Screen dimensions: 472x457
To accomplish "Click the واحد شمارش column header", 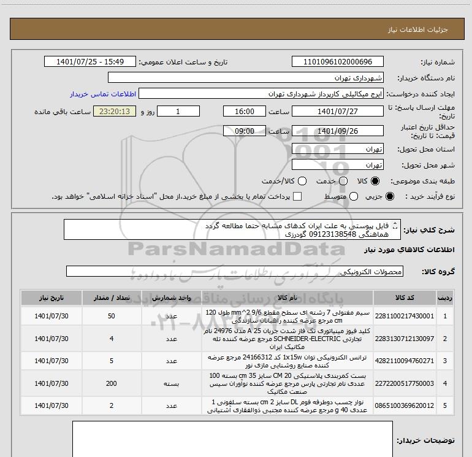I will pos(171,298).
